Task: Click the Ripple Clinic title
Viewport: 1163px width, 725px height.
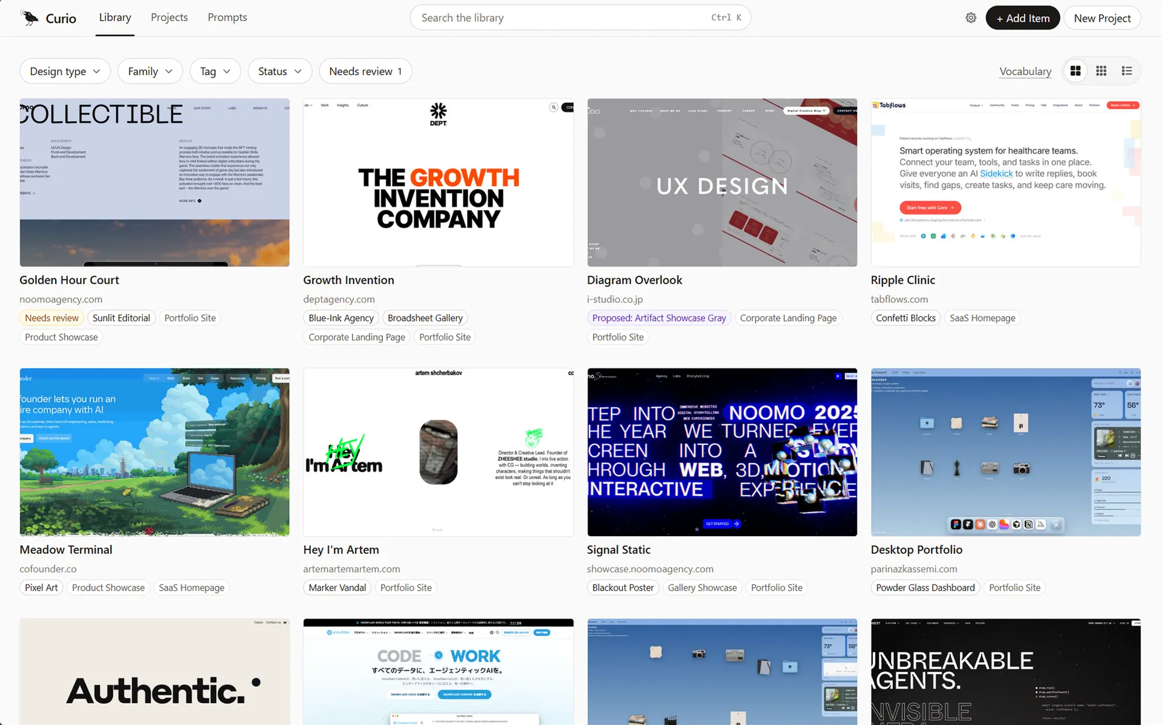Action: [x=903, y=280]
